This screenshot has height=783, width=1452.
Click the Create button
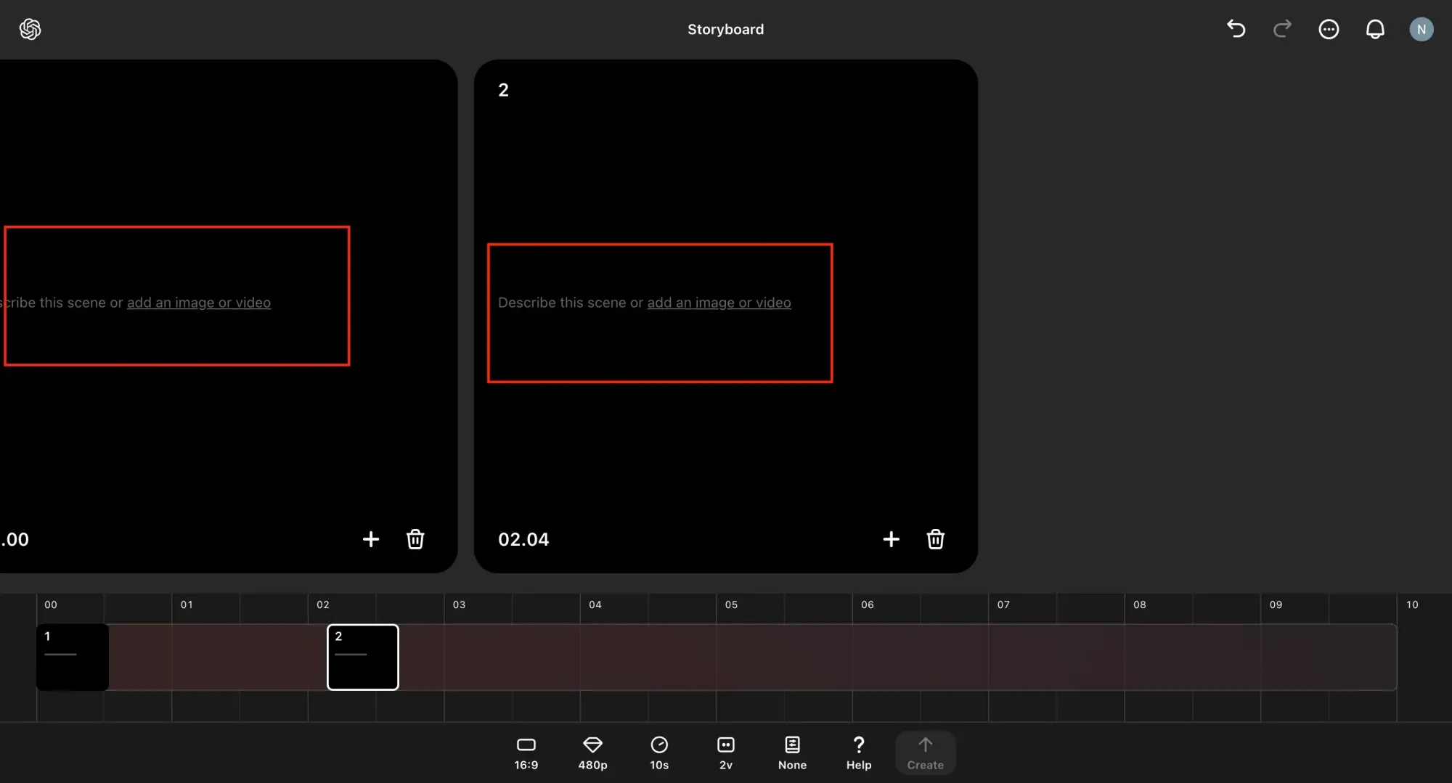(925, 753)
